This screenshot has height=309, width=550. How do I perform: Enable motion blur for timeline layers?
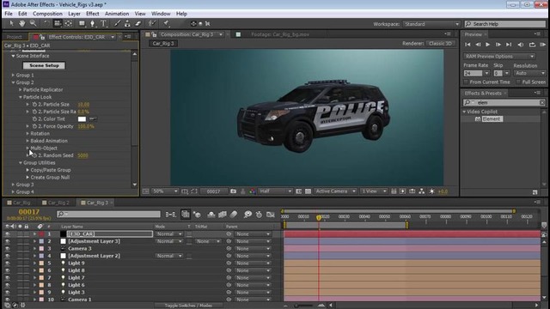point(234,214)
